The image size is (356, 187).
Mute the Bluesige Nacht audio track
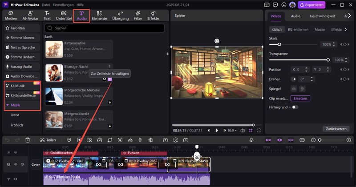click(x=16, y=179)
